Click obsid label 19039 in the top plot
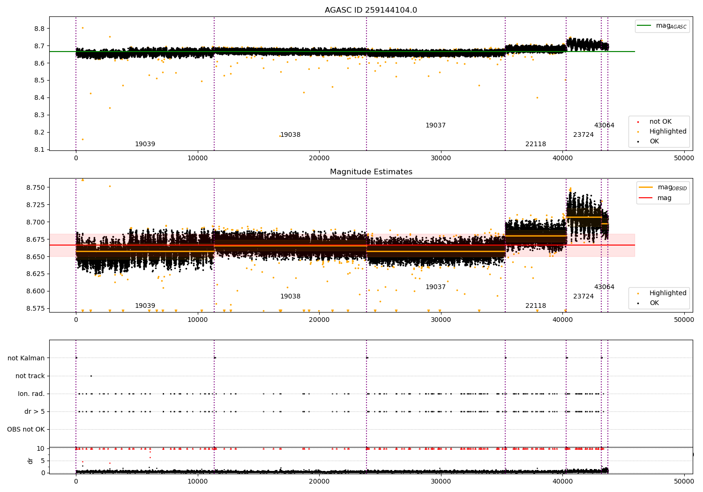Screen dimensions: 703x492 click(145, 144)
